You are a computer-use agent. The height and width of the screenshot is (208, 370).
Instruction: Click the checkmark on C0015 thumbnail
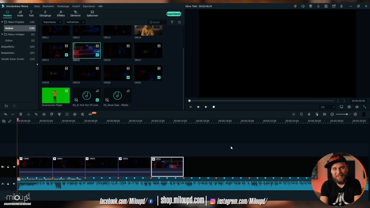[x=97, y=55]
